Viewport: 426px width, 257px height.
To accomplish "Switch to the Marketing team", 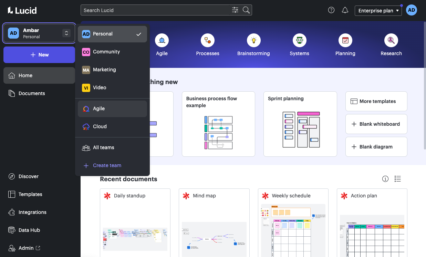I will click(x=112, y=70).
